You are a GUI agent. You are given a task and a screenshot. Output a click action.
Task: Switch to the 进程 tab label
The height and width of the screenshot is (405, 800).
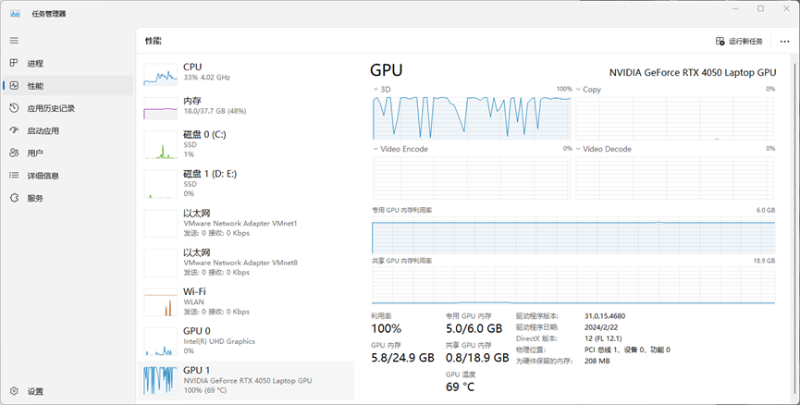point(35,63)
